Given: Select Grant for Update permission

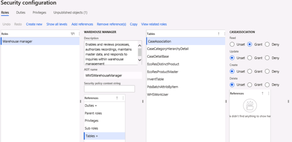Looking at the screenshot, I should (250, 58).
